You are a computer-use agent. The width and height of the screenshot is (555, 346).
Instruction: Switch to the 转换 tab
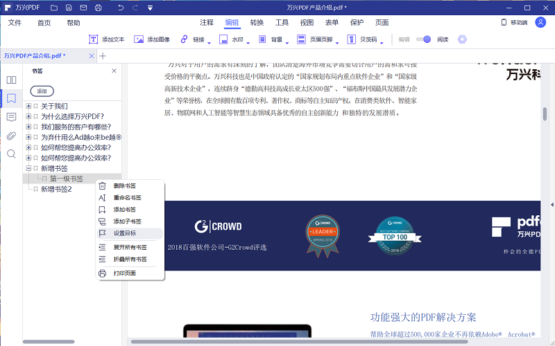257,23
